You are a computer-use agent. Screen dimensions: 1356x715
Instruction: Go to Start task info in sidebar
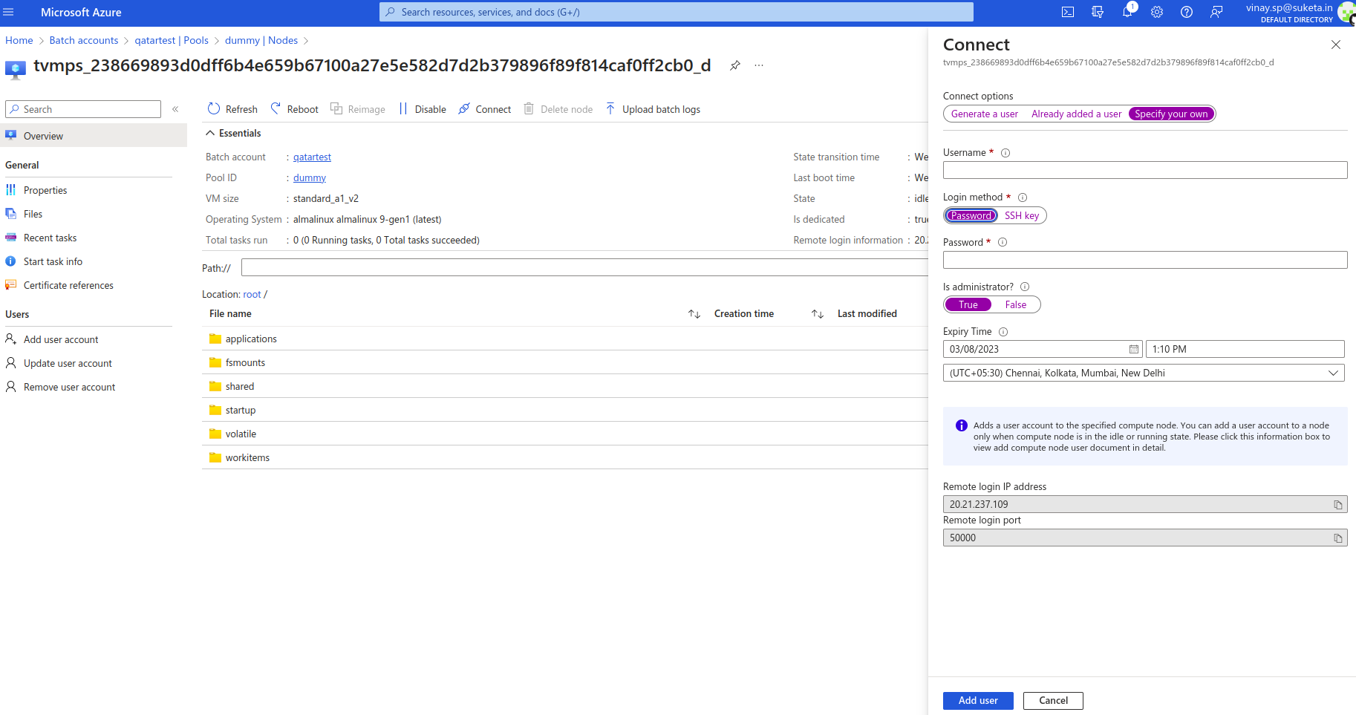click(53, 261)
